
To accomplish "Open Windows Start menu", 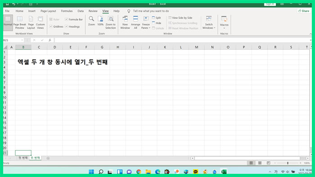I will tap(91, 172).
